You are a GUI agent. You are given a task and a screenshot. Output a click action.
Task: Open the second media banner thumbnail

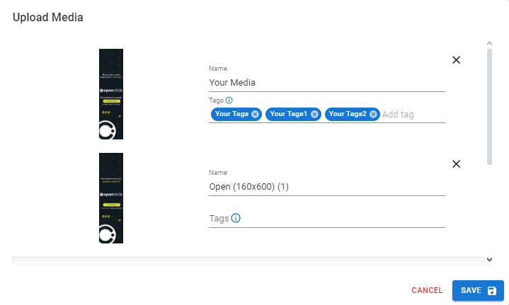(111, 198)
